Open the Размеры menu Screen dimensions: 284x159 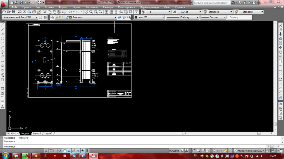coord(108,7)
